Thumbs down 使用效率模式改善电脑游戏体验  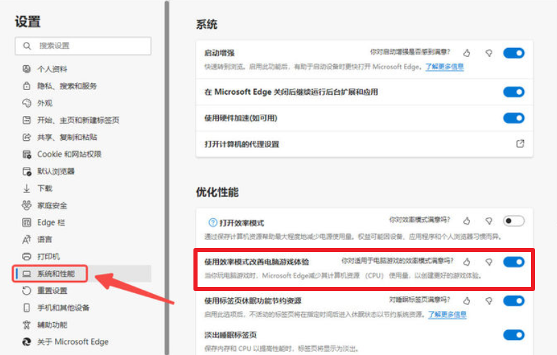489,262
